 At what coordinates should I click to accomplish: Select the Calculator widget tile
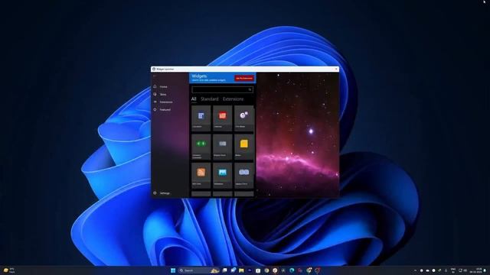click(x=201, y=118)
